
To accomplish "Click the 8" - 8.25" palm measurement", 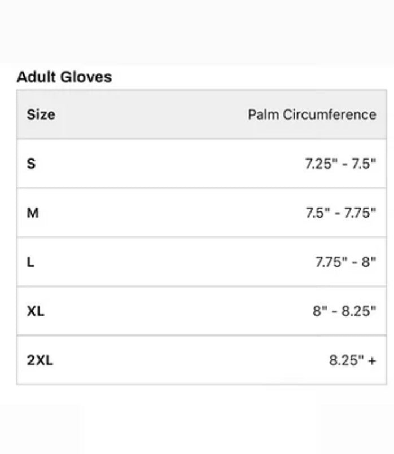I will click(344, 311).
